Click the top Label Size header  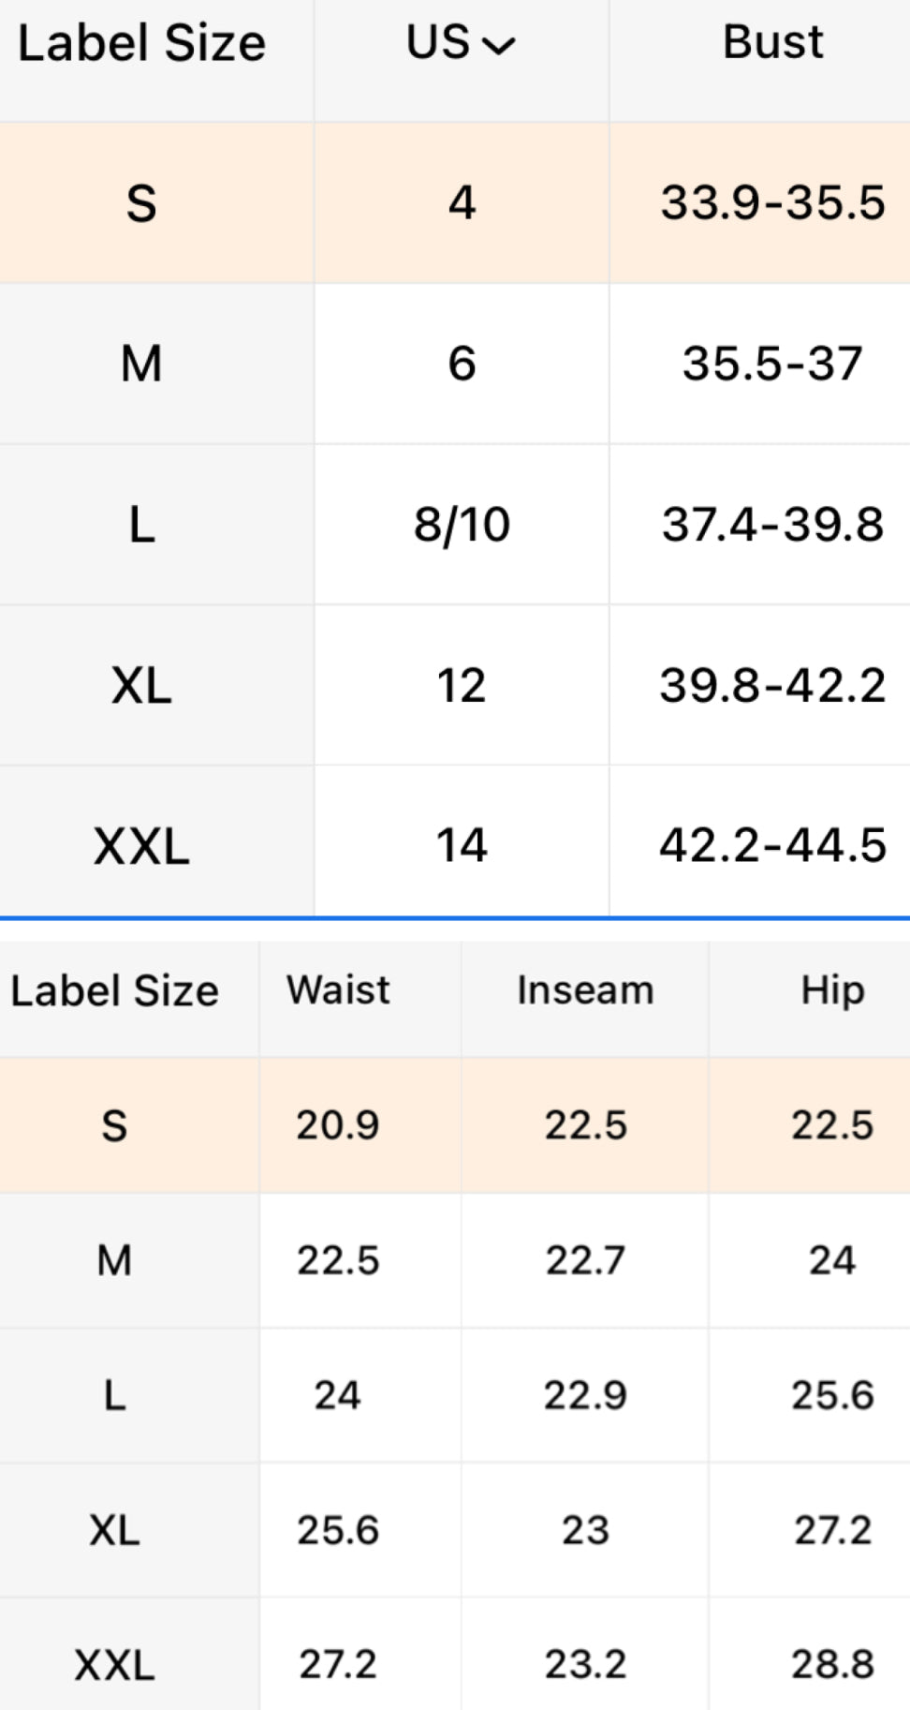[141, 43]
